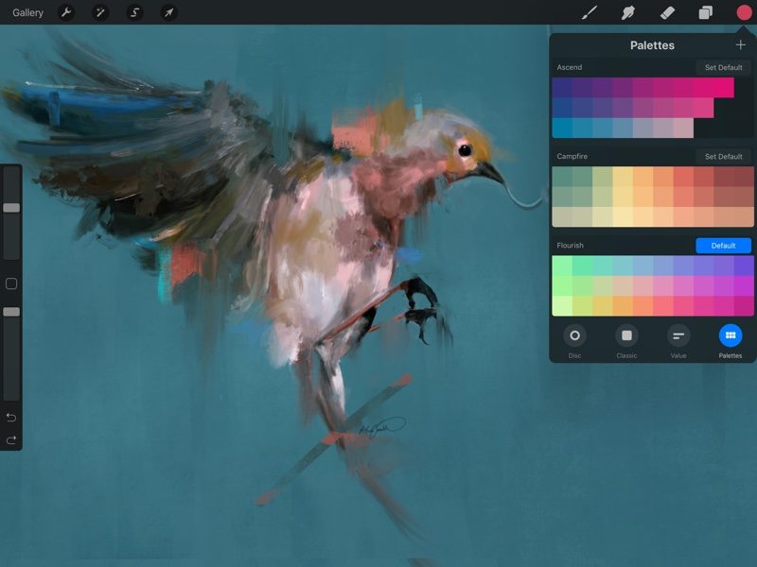The width and height of the screenshot is (757, 567).
Task: Tap the undo arrow in the sidebar
Action: tap(13, 417)
